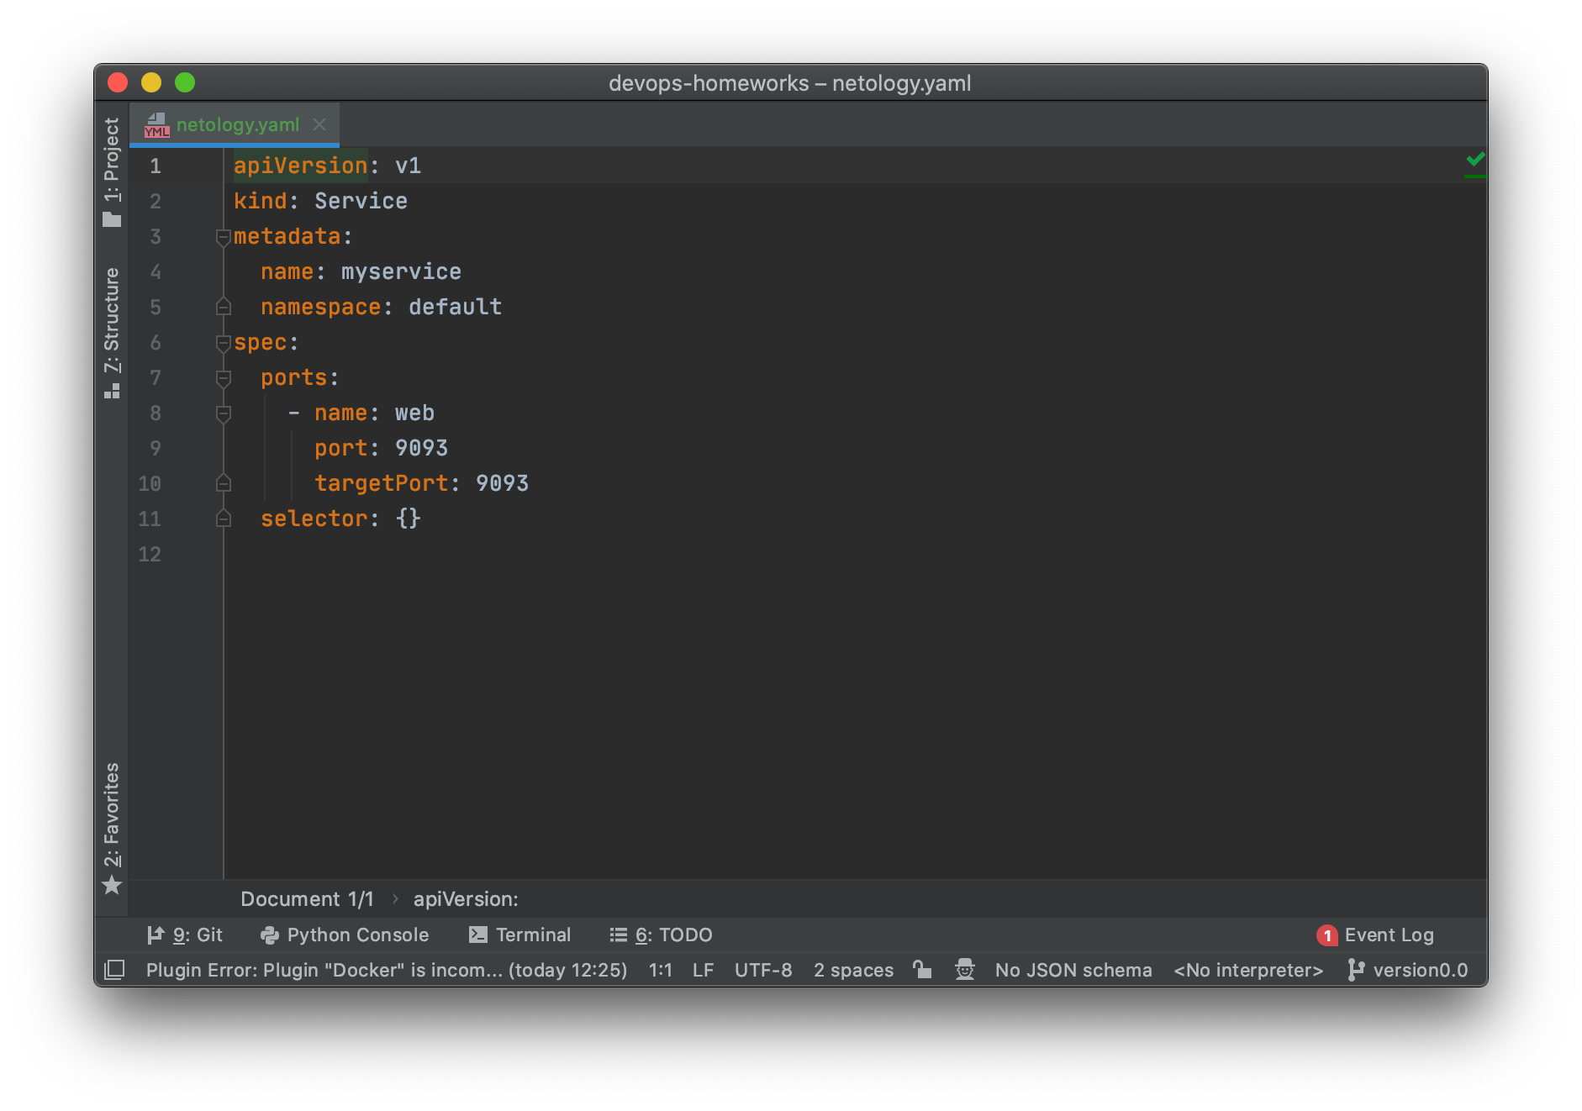
Task: Click fold end marker on targetPort line
Action: point(223,483)
